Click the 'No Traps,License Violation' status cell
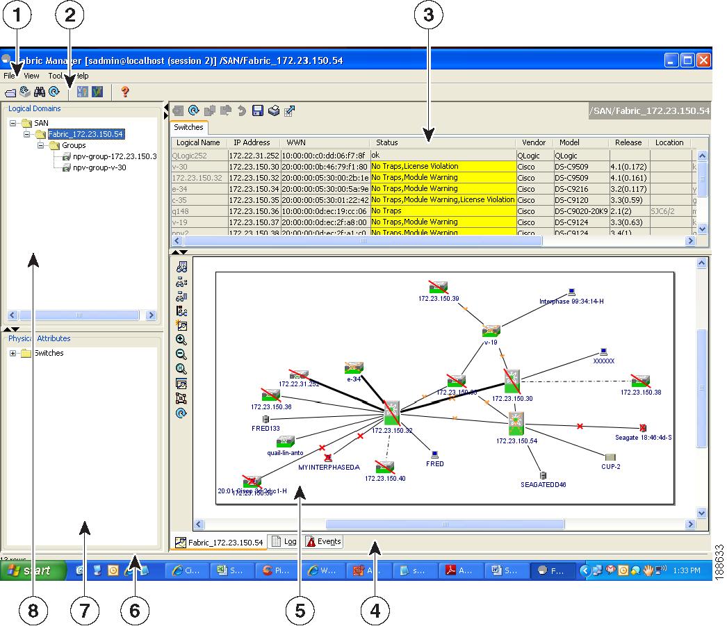Viewport: 727px width, 626px height. click(x=443, y=166)
